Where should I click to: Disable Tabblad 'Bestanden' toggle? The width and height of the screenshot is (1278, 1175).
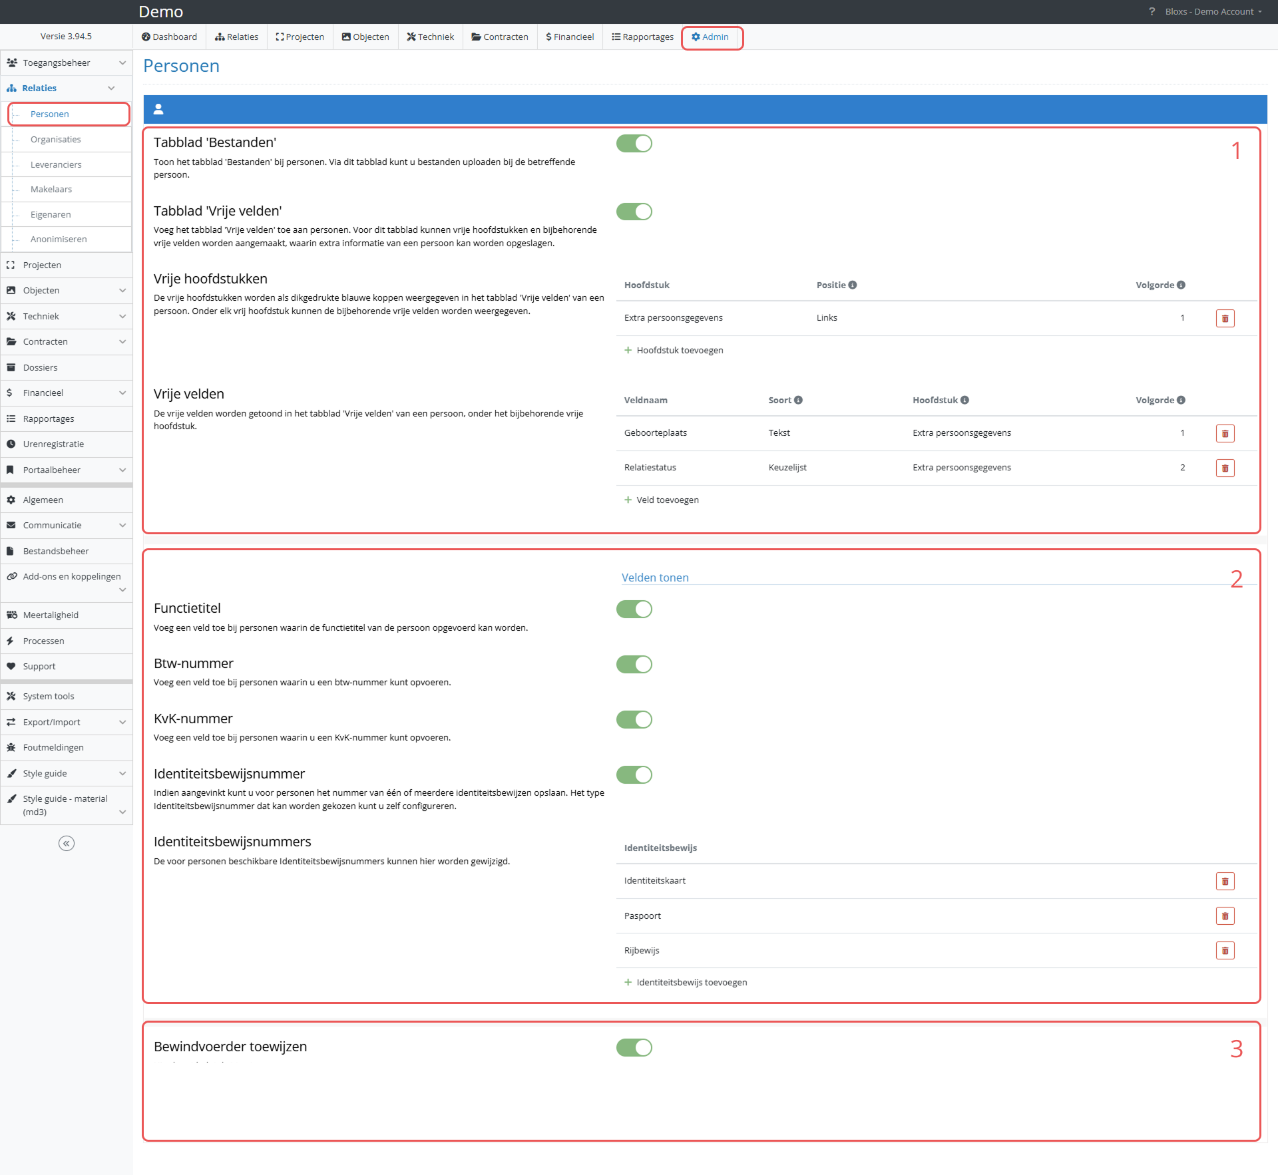pyautogui.click(x=634, y=143)
